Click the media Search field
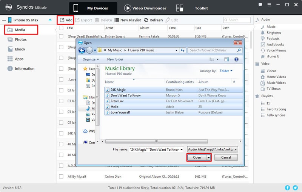This screenshot has height=192, width=302. (237, 20)
